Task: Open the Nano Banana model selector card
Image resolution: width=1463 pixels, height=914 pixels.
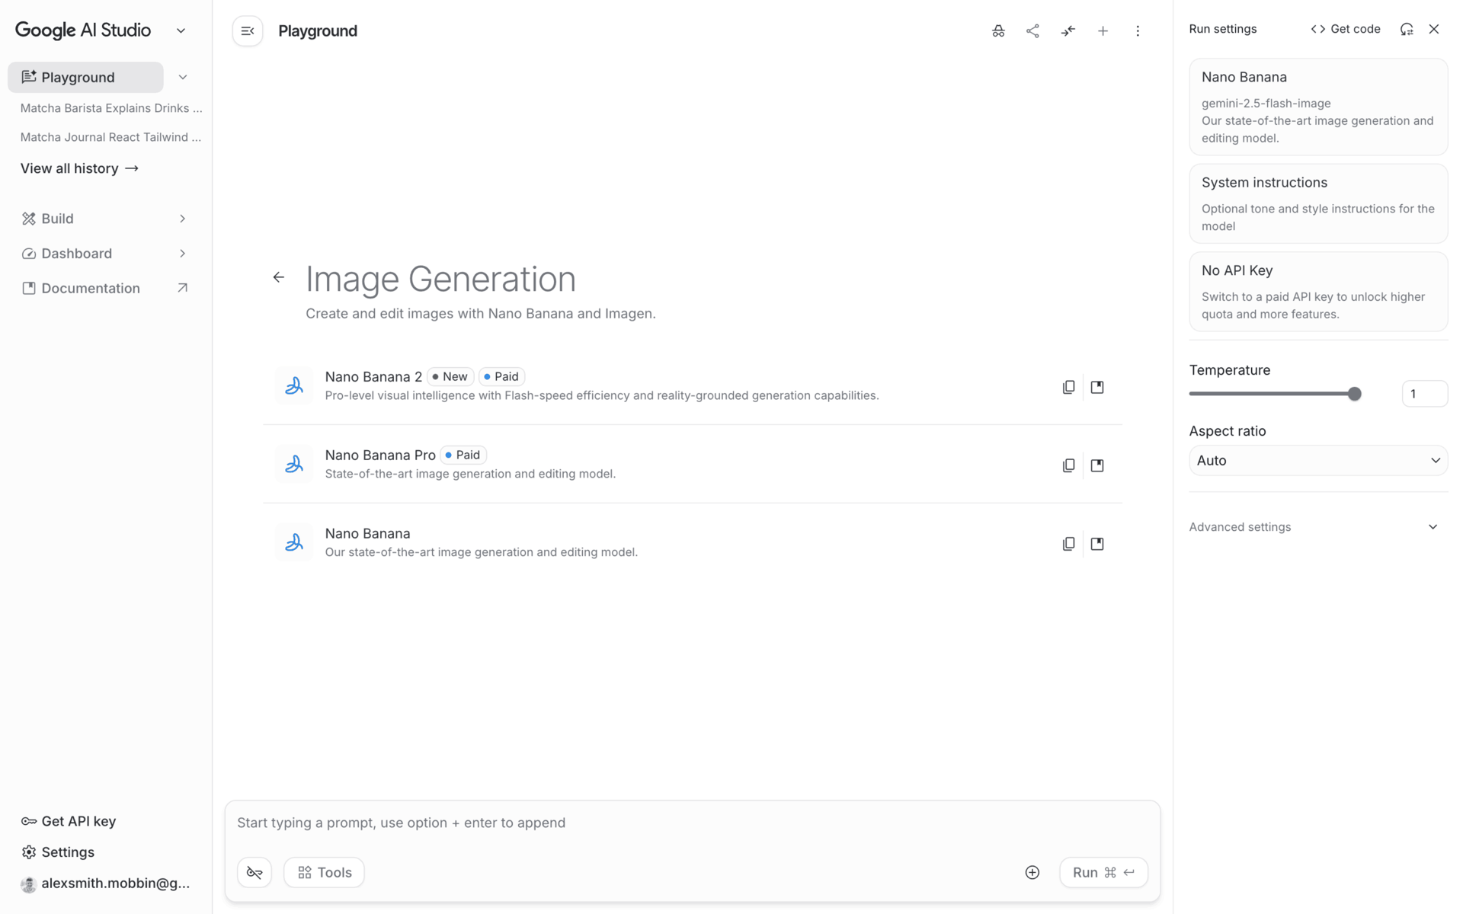Action: [x=1318, y=107]
